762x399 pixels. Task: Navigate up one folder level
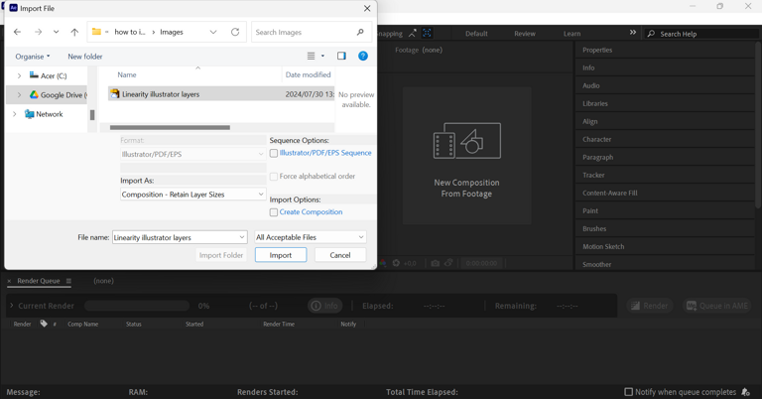[74, 32]
